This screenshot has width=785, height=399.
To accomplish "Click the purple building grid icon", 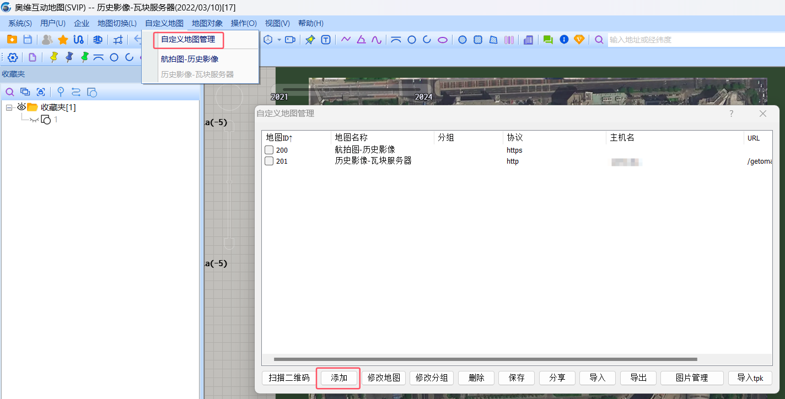I will tap(528, 40).
